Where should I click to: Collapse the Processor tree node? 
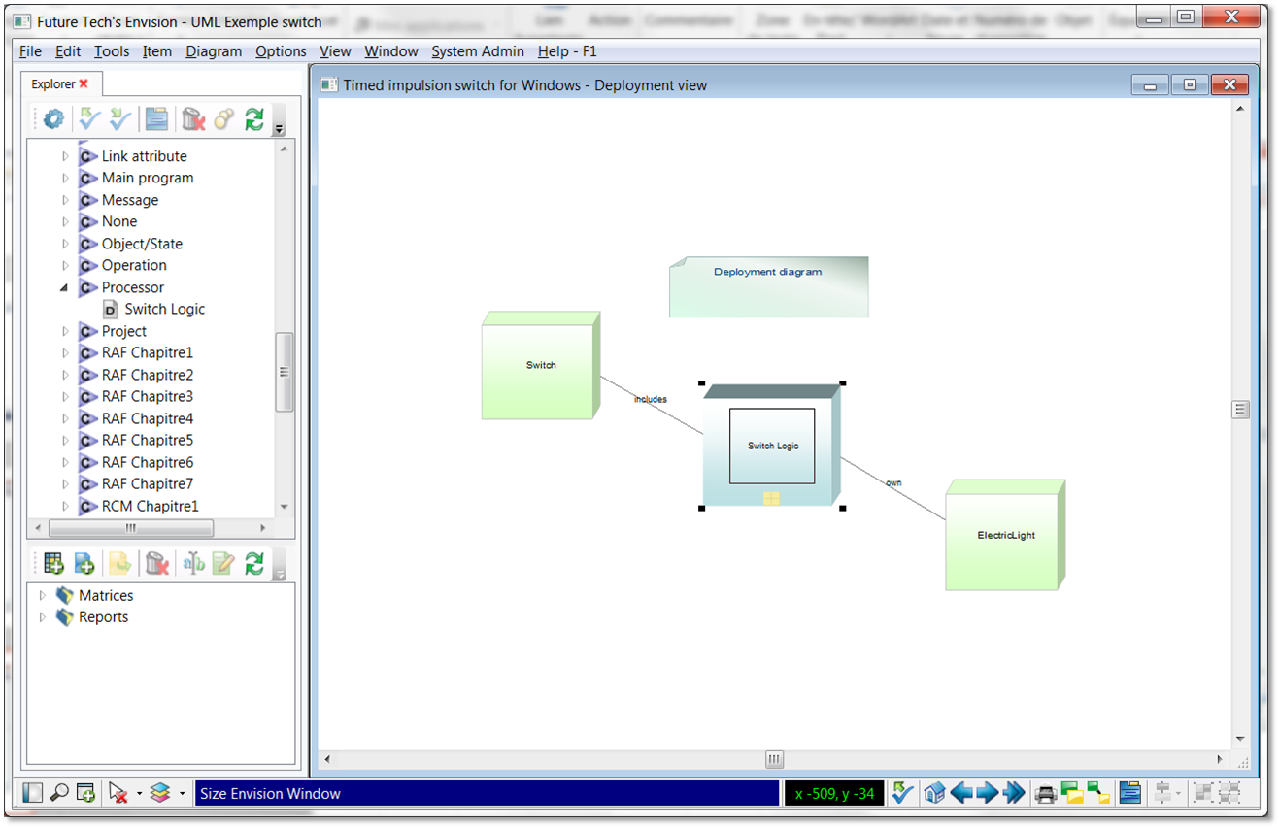point(65,288)
